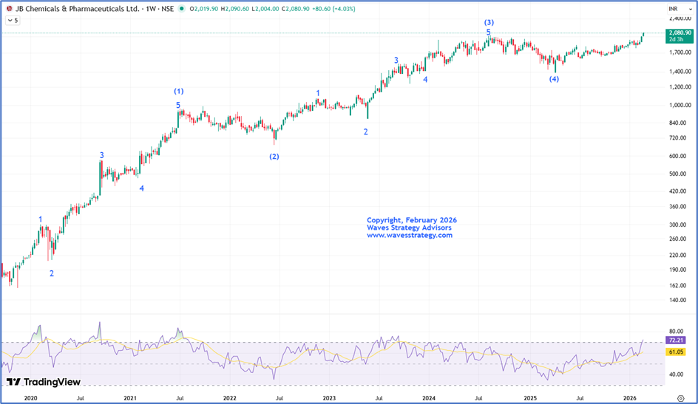Click the 1,700.00 price axis label
698x404 pixels.
click(680, 52)
